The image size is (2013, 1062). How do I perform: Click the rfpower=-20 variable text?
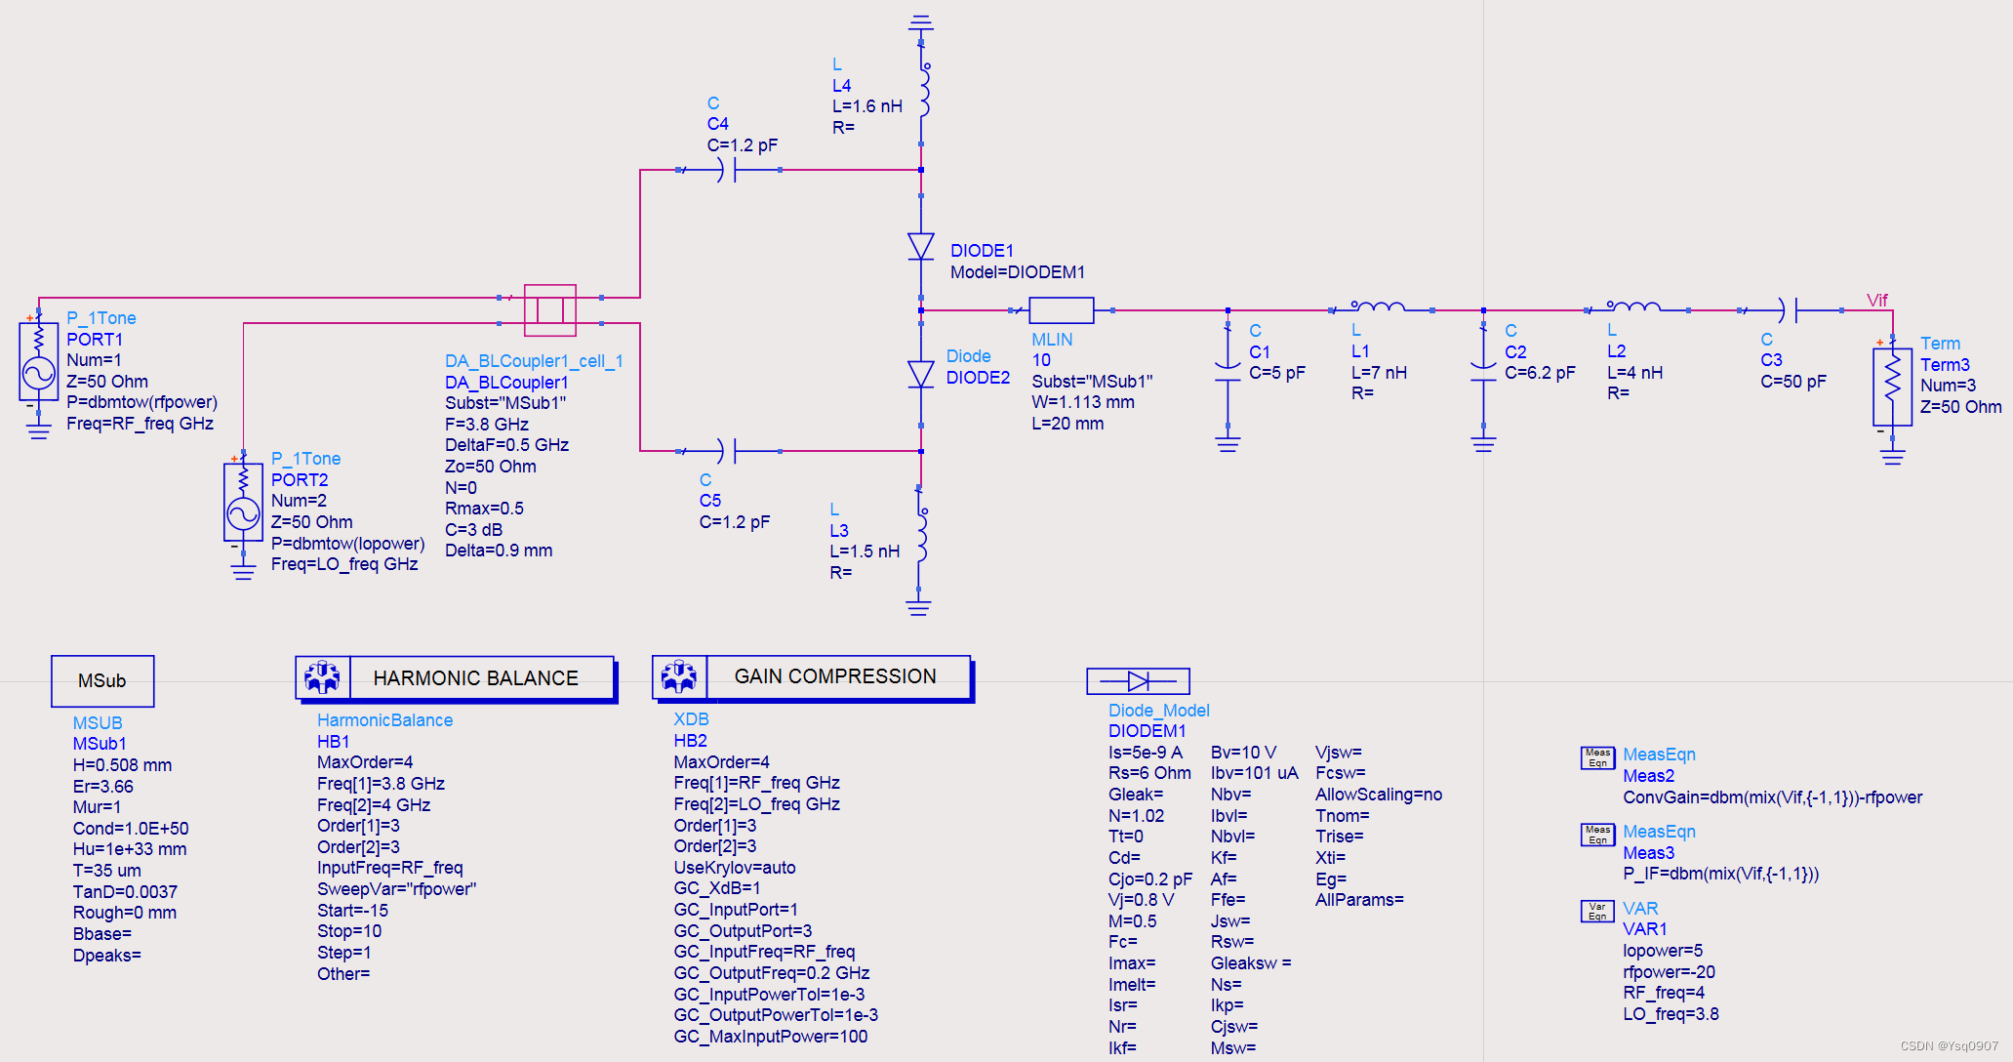pyautogui.click(x=1669, y=971)
